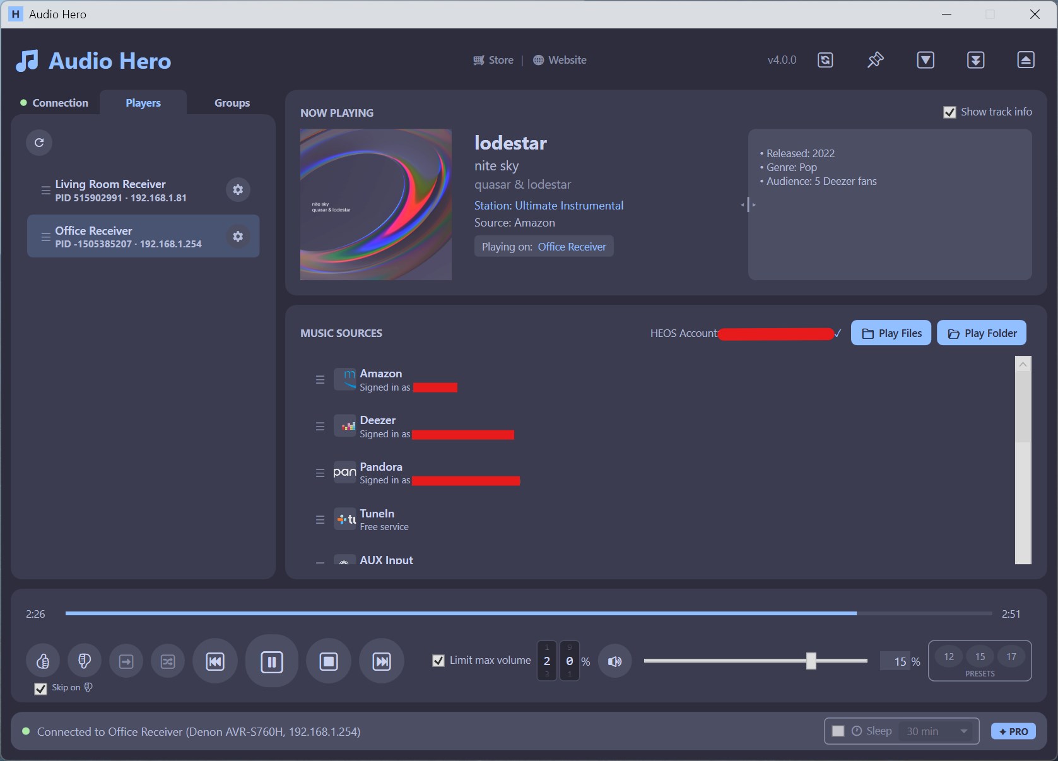
Task: Refresh the players list
Action: coord(39,143)
